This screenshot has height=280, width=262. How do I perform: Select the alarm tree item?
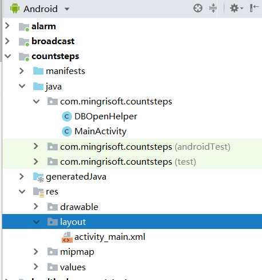coord(43,26)
